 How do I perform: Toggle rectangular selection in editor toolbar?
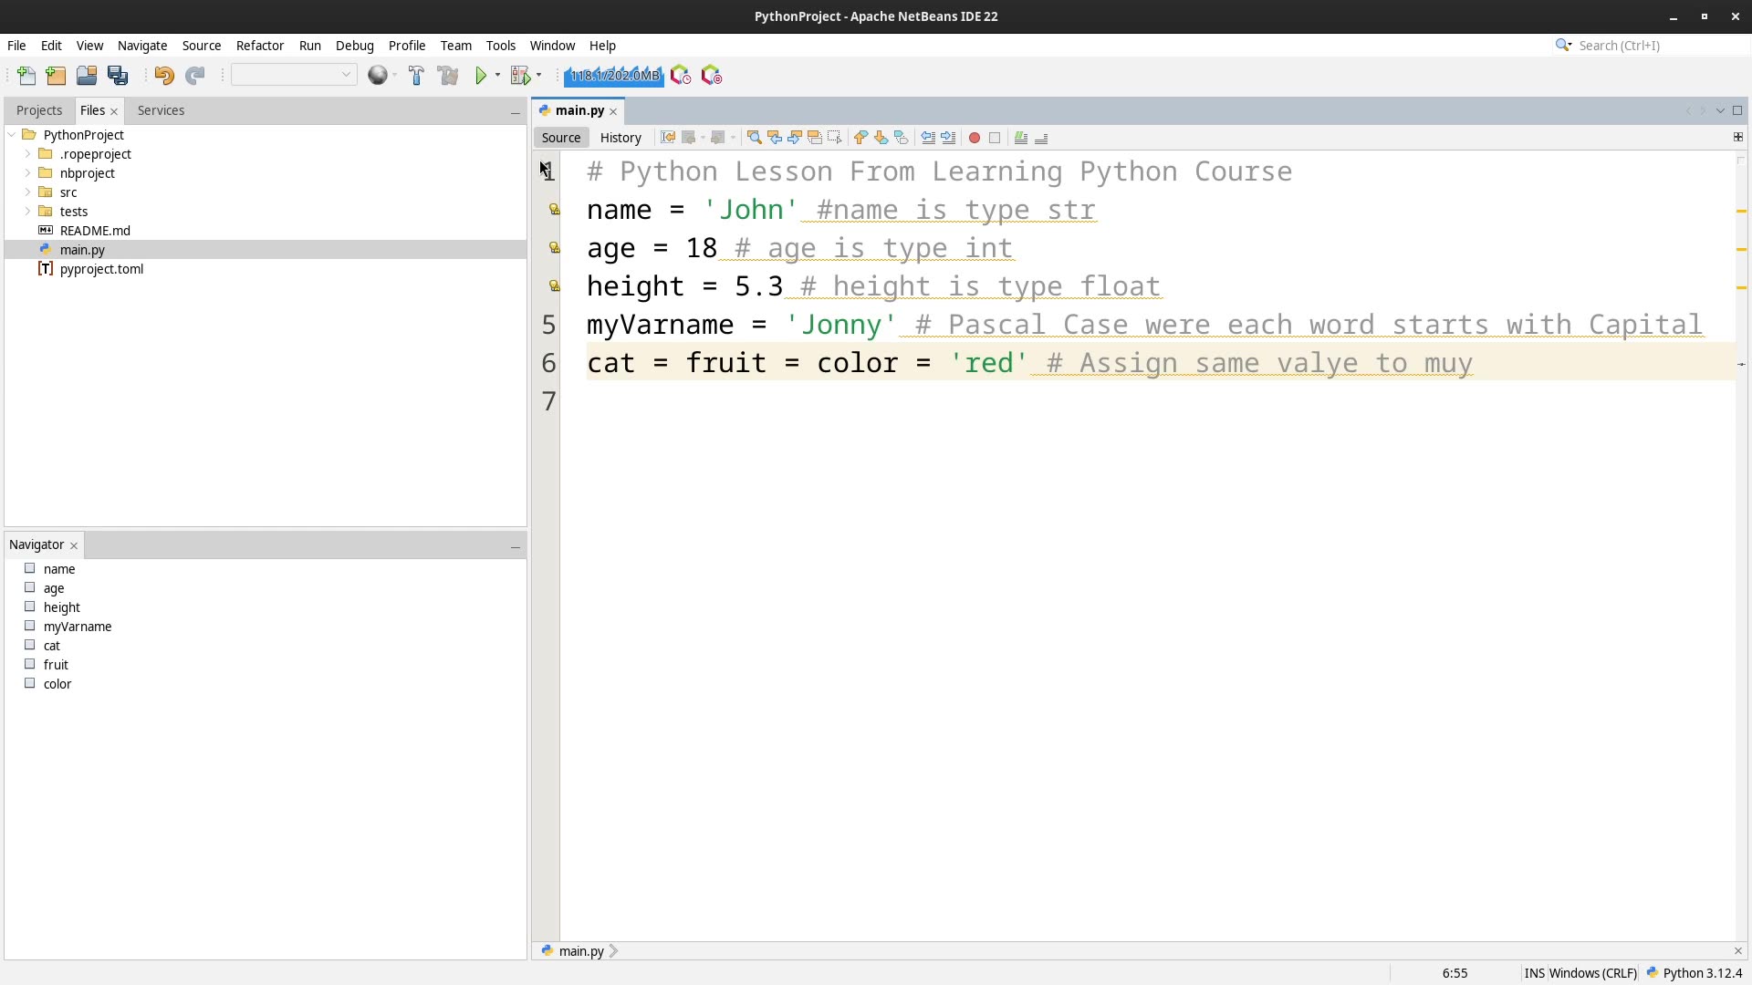[x=835, y=138]
